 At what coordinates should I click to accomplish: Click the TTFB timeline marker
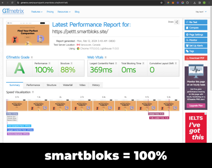pos(12,114)
